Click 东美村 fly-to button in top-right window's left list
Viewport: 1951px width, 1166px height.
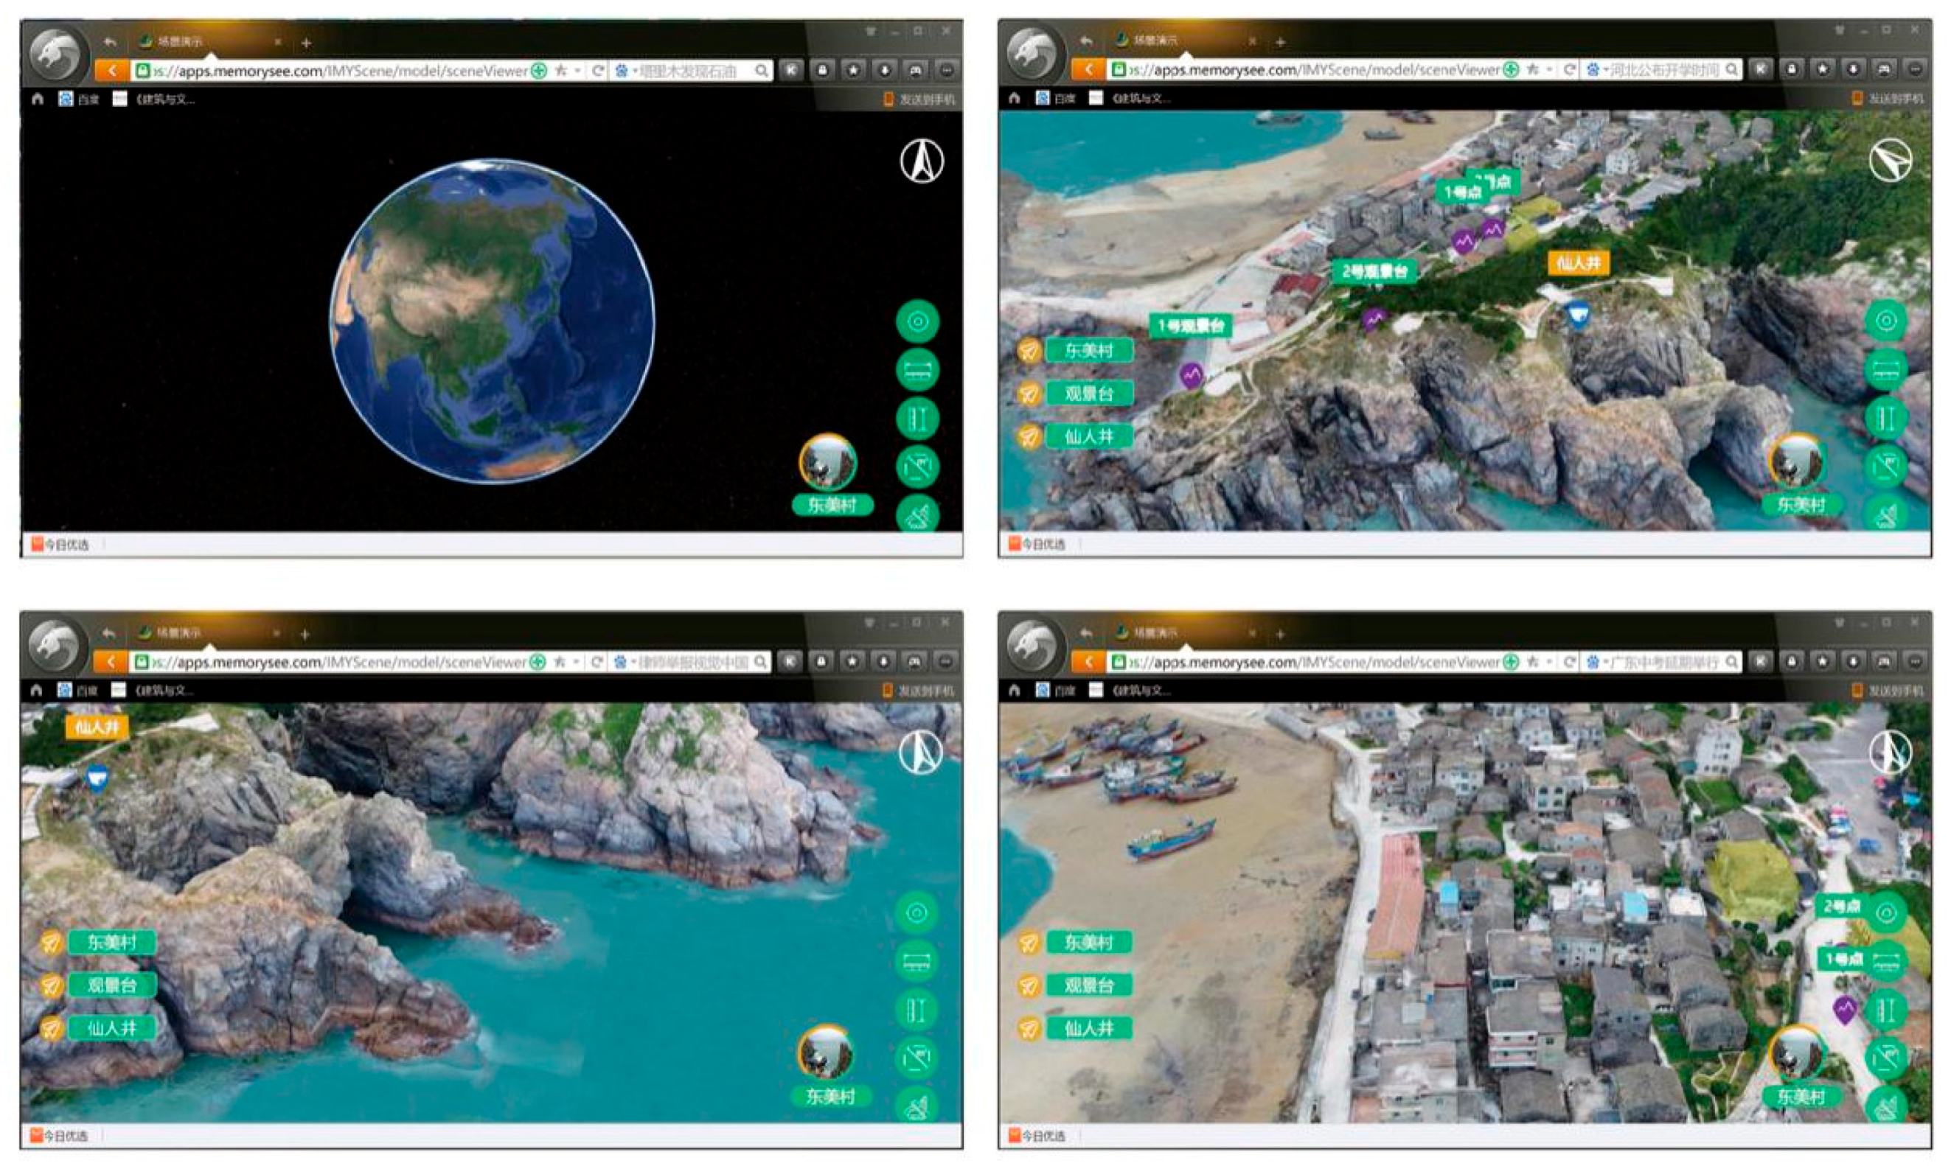click(x=1089, y=350)
